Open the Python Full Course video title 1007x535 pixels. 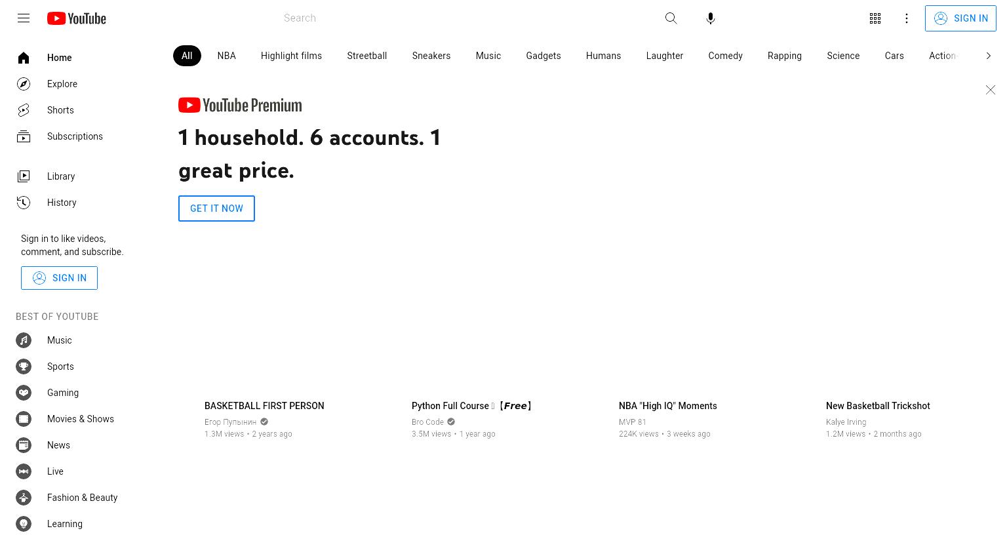pyautogui.click(x=471, y=406)
